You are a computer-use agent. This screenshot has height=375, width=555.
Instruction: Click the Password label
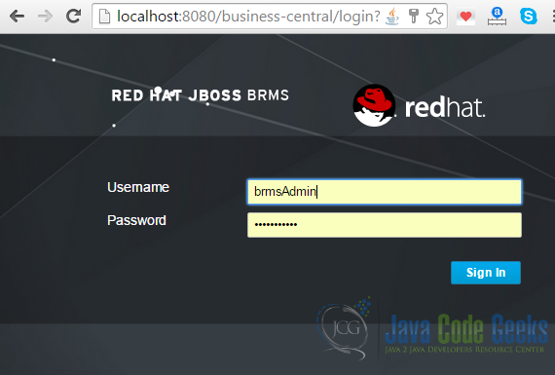tap(136, 220)
